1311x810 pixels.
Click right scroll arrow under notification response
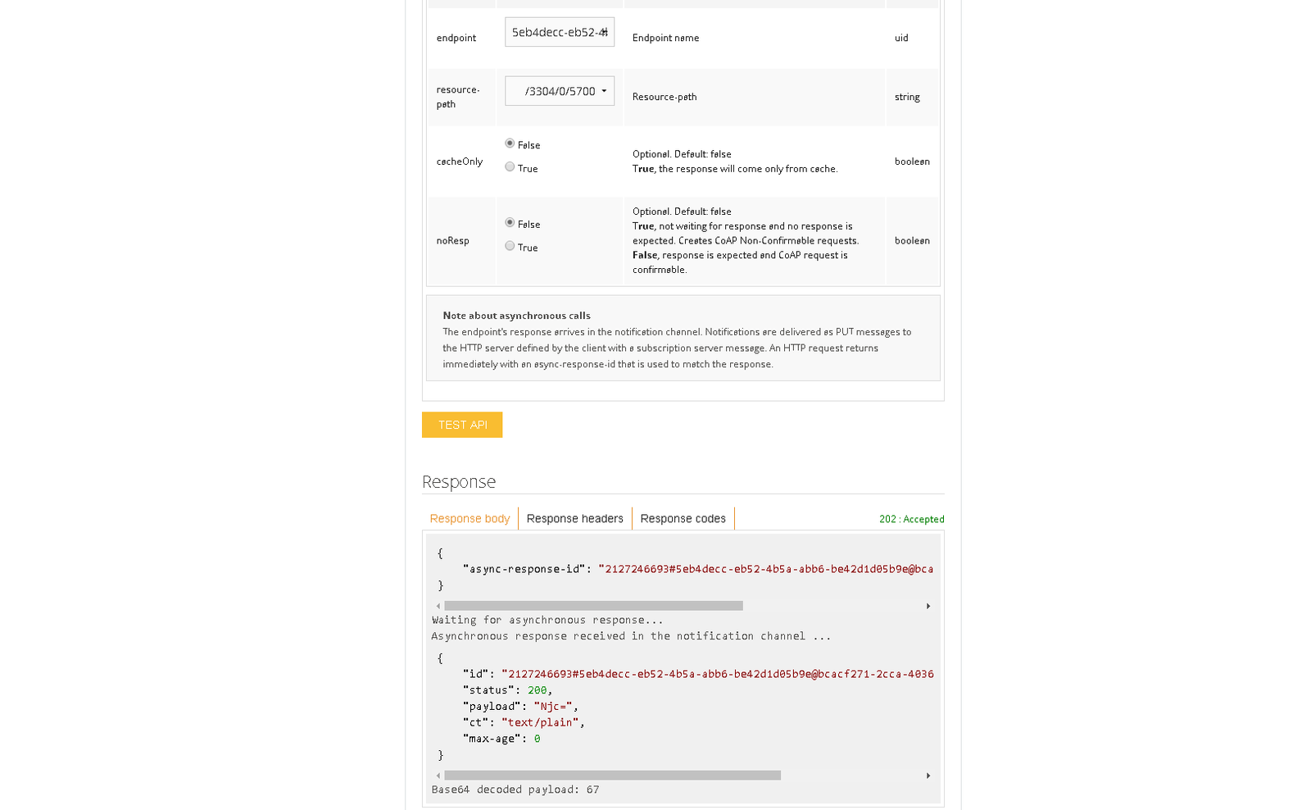928,776
